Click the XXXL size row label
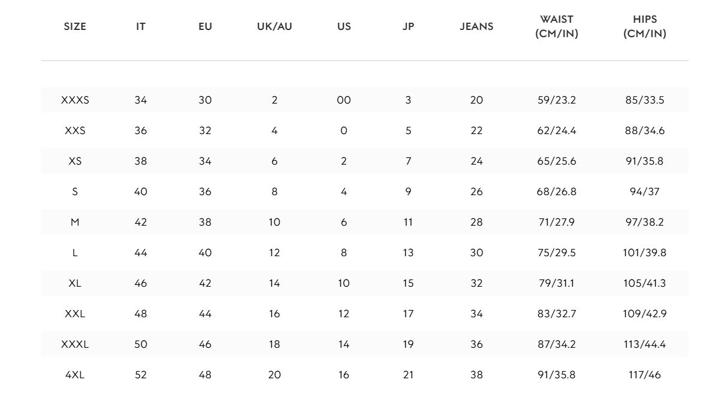This screenshot has height=413, width=721. tap(75, 344)
